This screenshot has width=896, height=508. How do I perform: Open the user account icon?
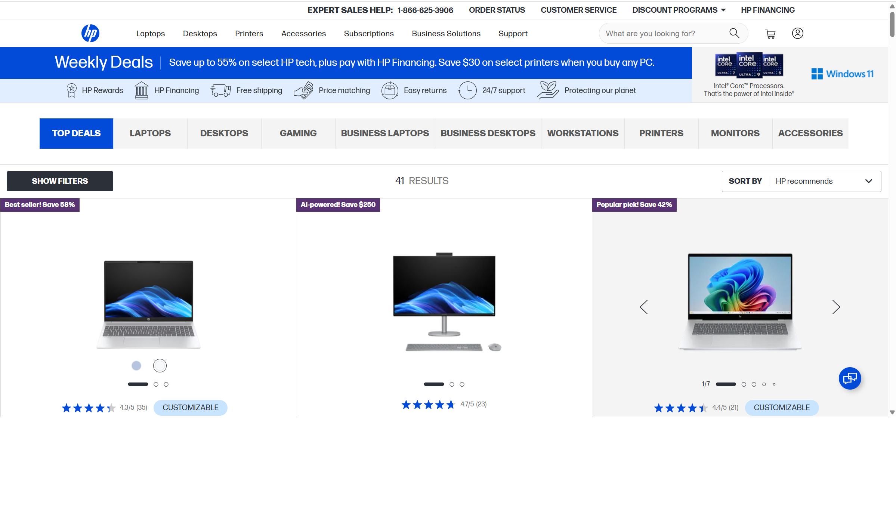coord(797,33)
